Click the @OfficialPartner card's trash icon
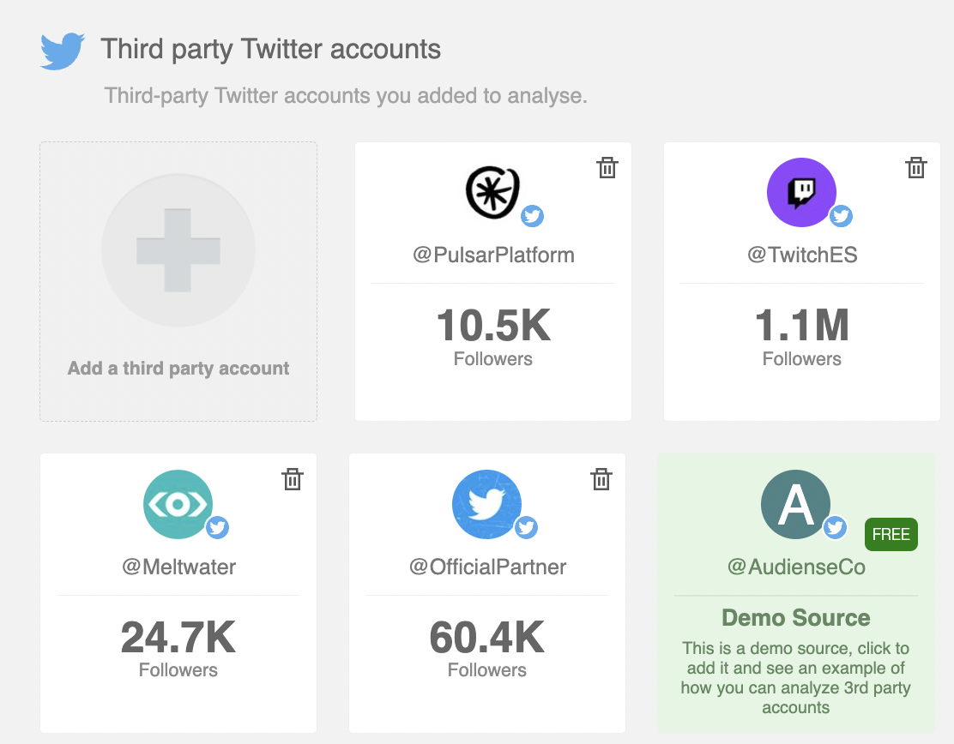The height and width of the screenshot is (744, 954). click(601, 480)
